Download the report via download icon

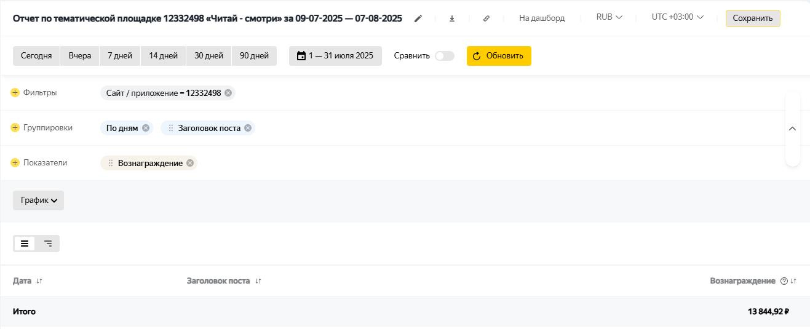(x=452, y=18)
